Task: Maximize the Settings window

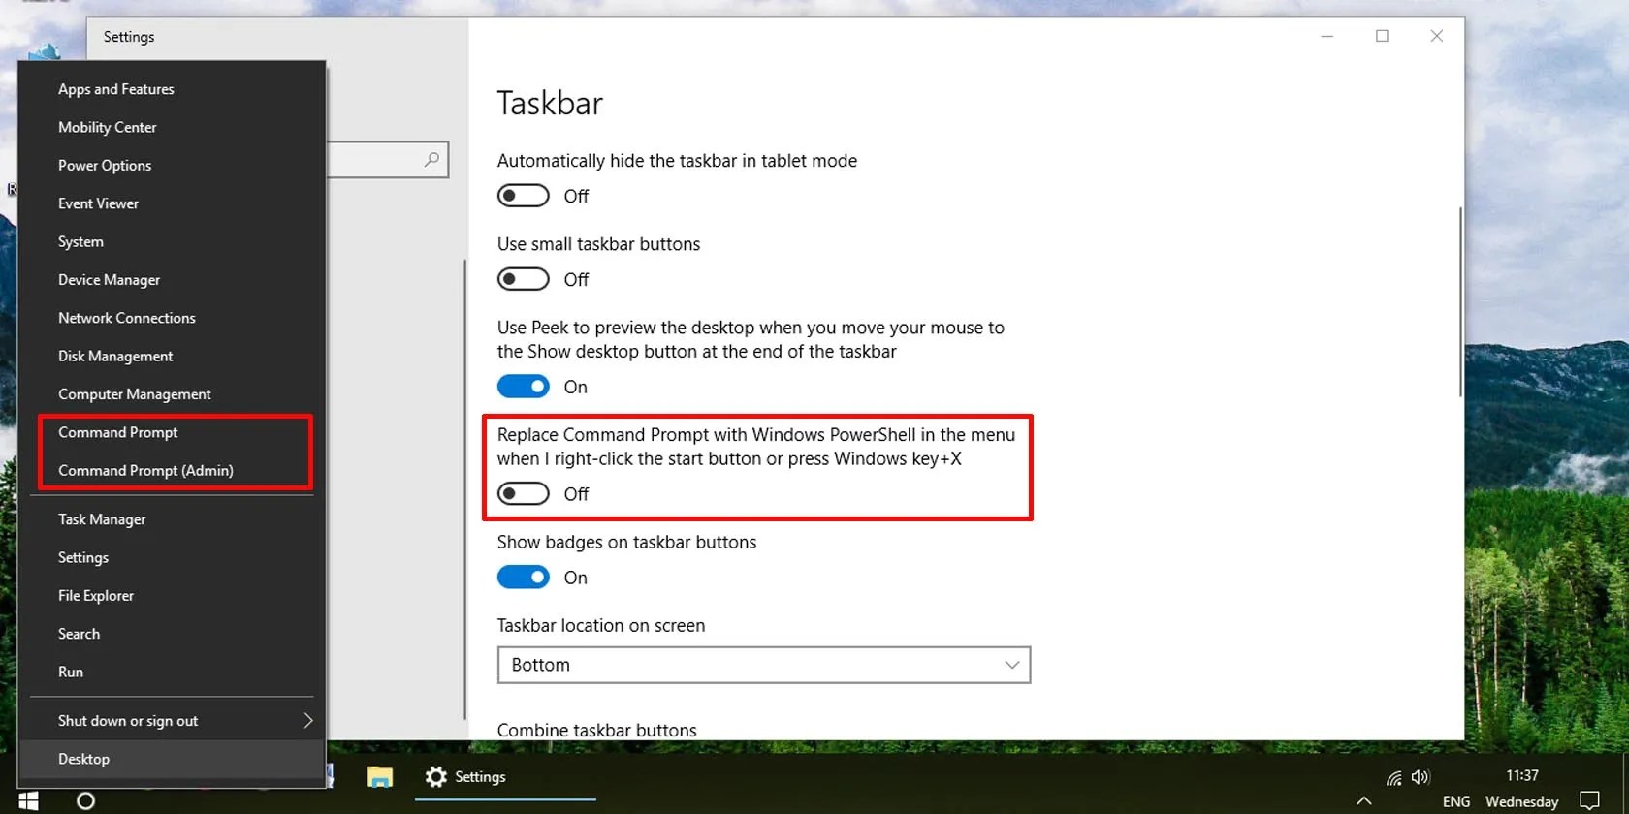Action: click(1382, 36)
